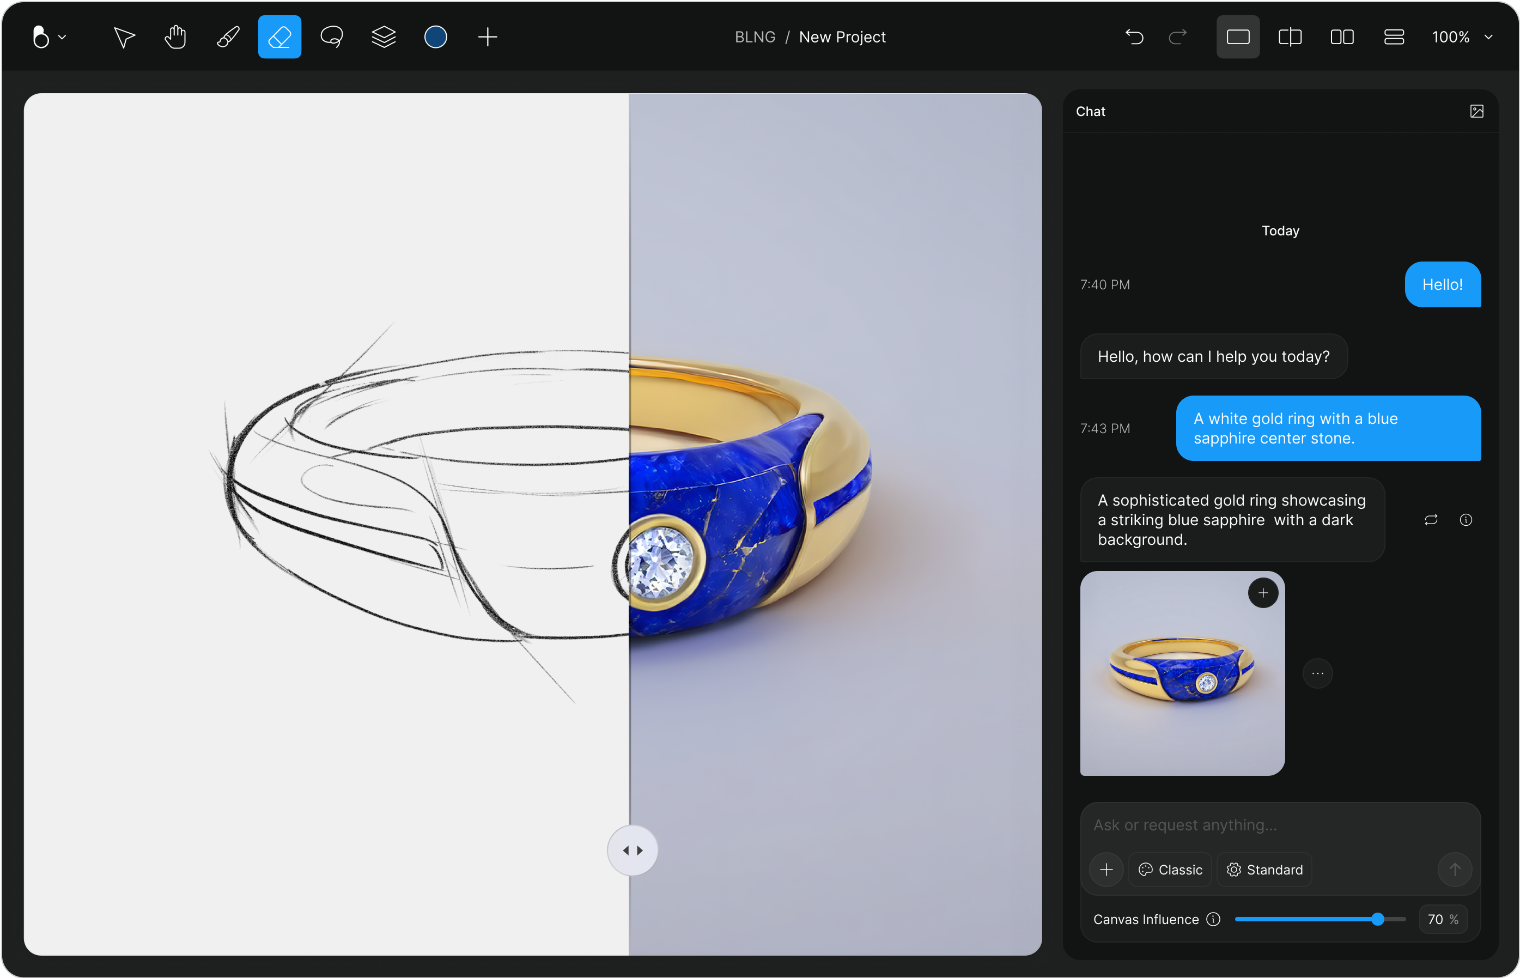Toggle the active eraser tool

(x=279, y=37)
